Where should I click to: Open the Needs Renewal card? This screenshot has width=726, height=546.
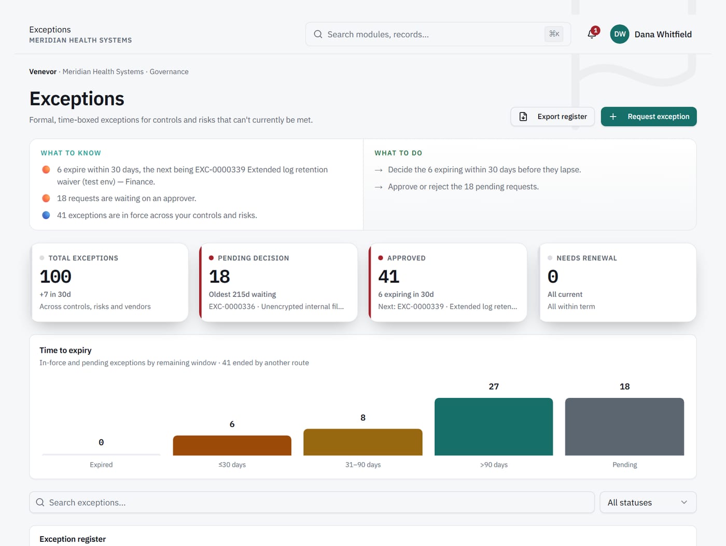pos(618,282)
